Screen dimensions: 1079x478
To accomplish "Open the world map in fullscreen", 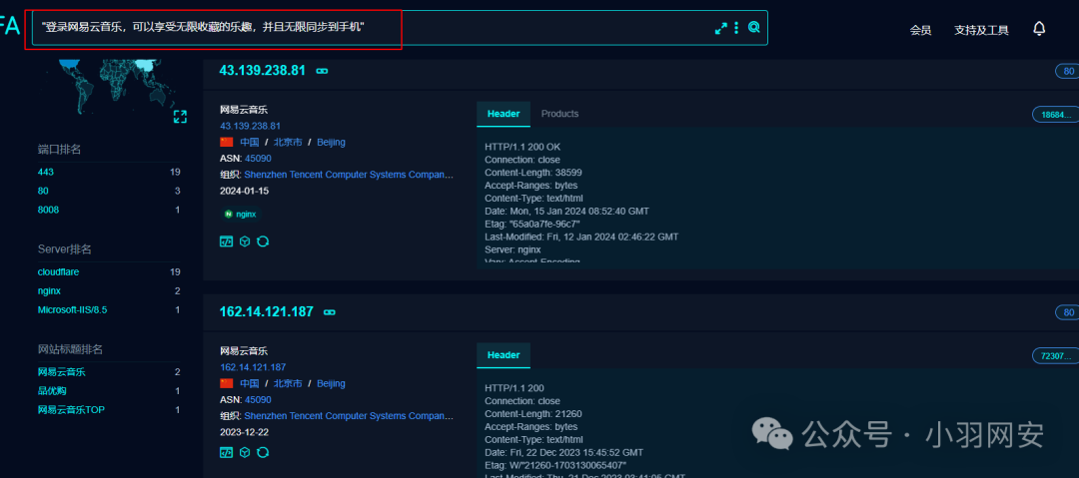I will pyautogui.click(x=180, y=116).
